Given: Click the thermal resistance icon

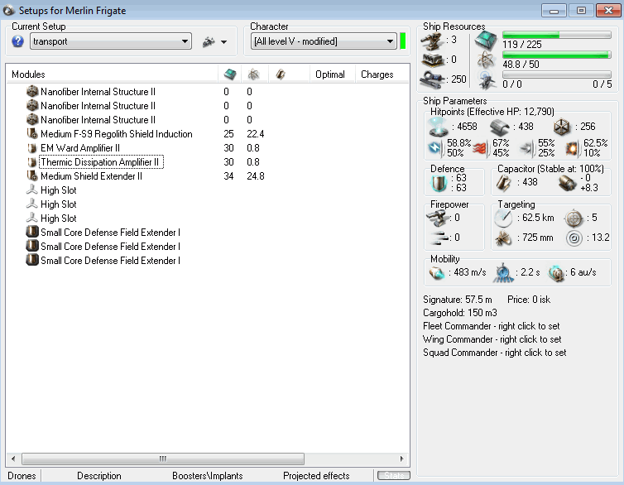Looking at the screenshot, I should (x=481, y=148).
